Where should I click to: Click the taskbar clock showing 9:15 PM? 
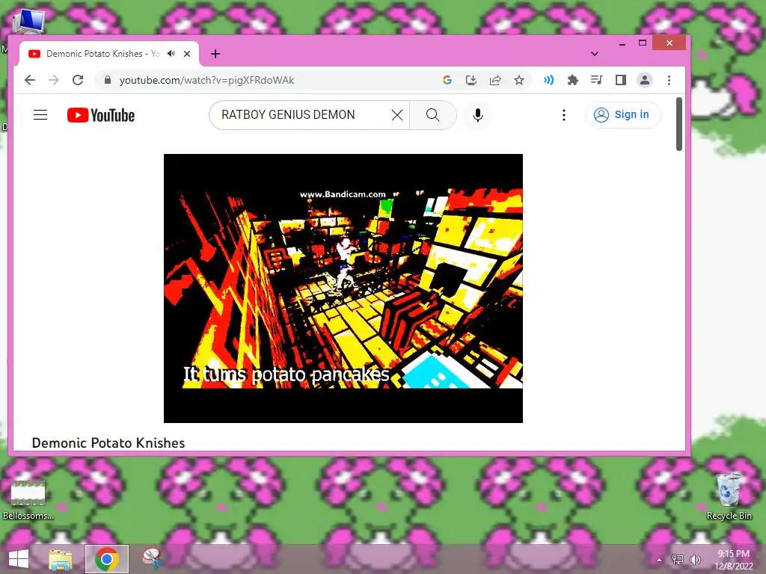point(733,560)
